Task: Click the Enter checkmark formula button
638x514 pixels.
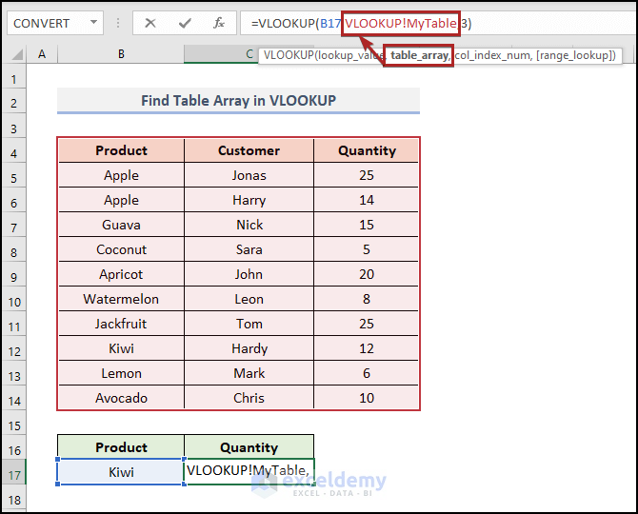Action: tap(185, 23)
